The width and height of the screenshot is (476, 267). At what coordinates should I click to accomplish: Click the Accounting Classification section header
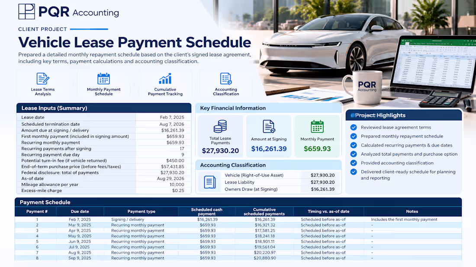(x=269, y=165)
